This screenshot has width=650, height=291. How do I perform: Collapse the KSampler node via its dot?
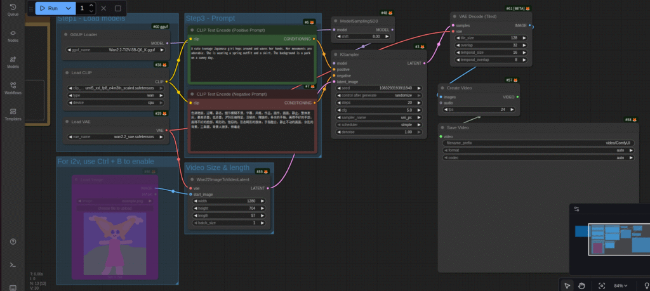pos(335,55)
